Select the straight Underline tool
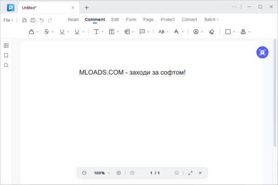The width and height of the screenshot is (278, 185). (x=62, y=31)
